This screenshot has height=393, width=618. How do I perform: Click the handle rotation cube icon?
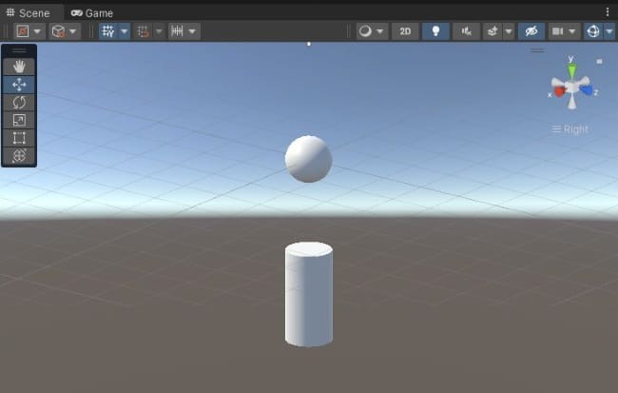click(x=58, y=31)
